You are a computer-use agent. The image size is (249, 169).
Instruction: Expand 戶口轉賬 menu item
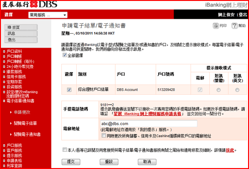pos(14,56)
